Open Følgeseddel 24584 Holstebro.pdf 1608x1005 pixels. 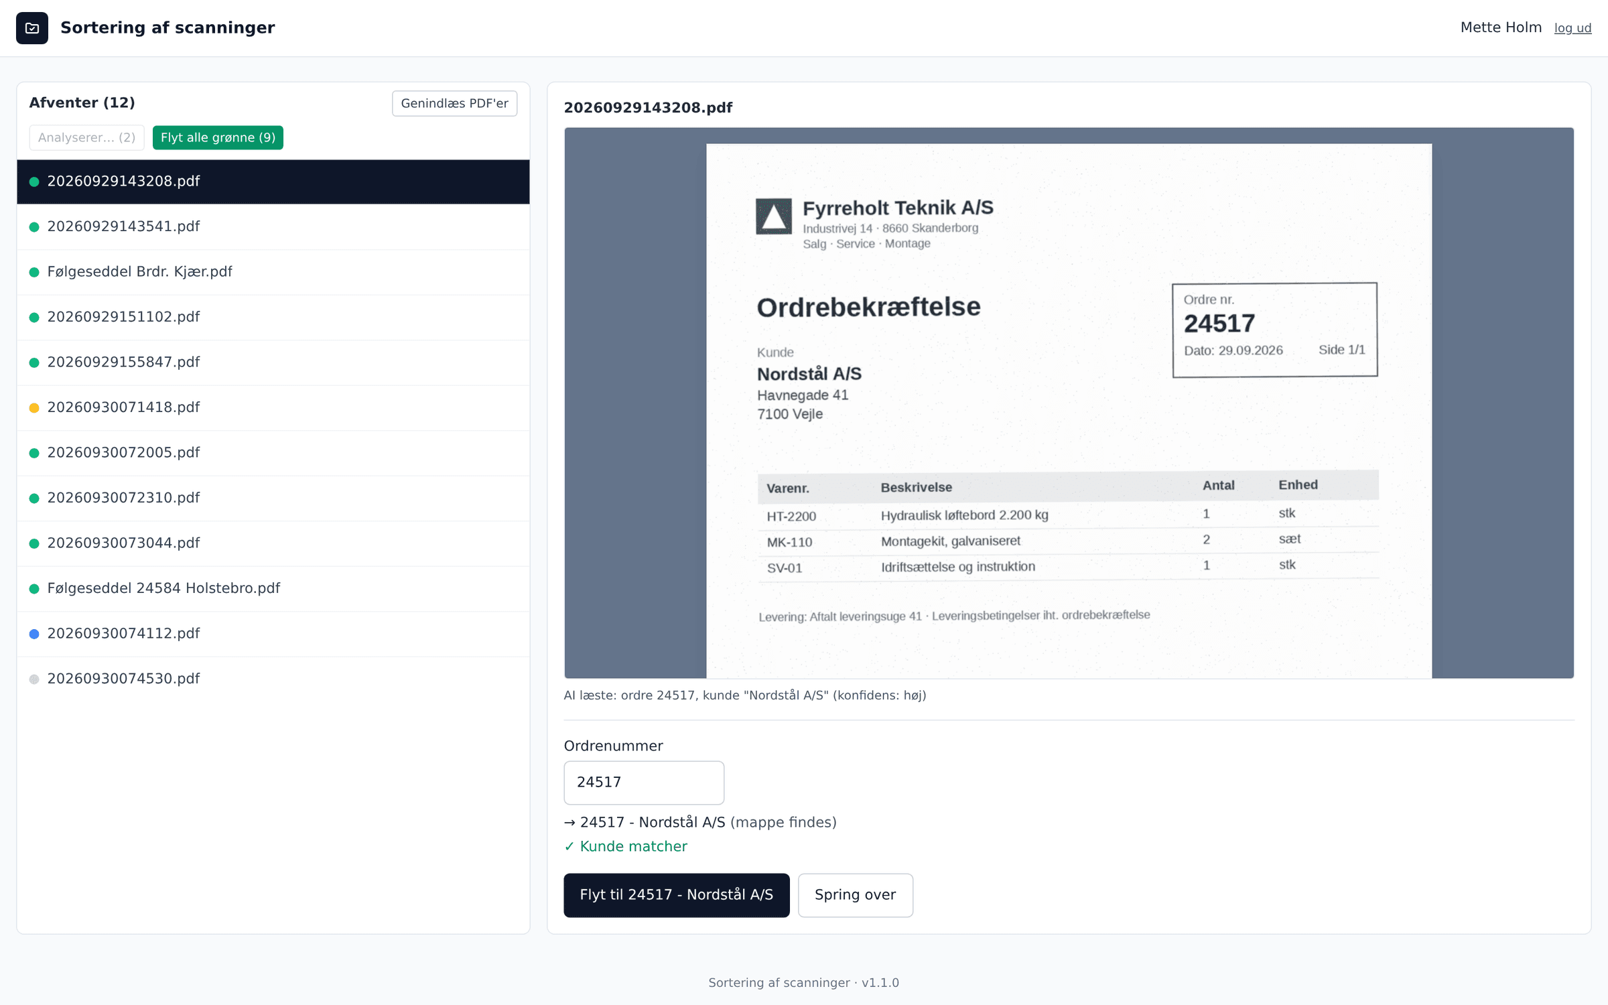(273, 588)
